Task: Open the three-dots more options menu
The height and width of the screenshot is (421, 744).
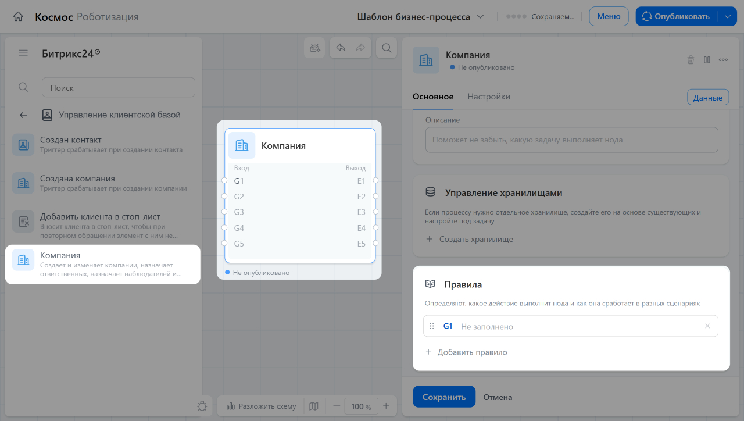Action: (723, 59)
